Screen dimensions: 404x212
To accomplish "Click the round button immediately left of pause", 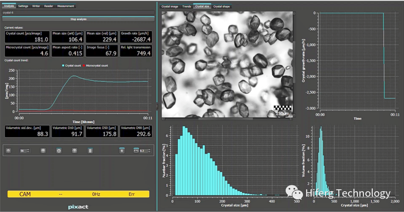I will point(74,151).
